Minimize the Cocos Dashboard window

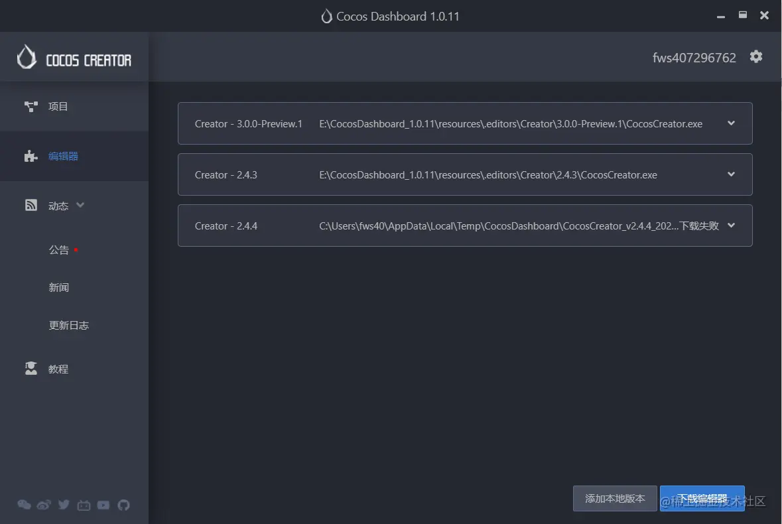click(721, 17)
